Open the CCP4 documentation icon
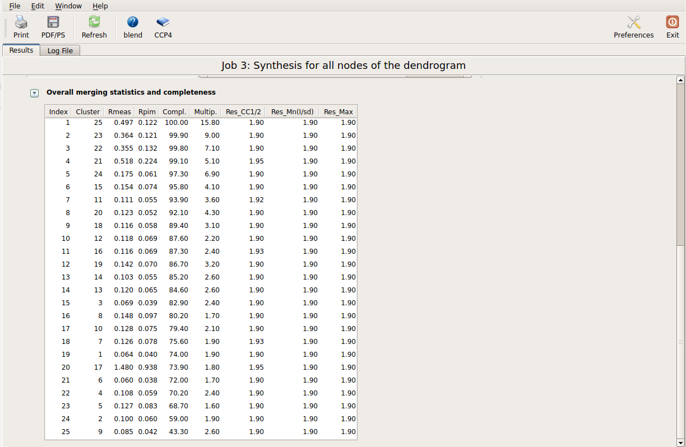Viewport: 686px width, 447px height. point(163,27)
